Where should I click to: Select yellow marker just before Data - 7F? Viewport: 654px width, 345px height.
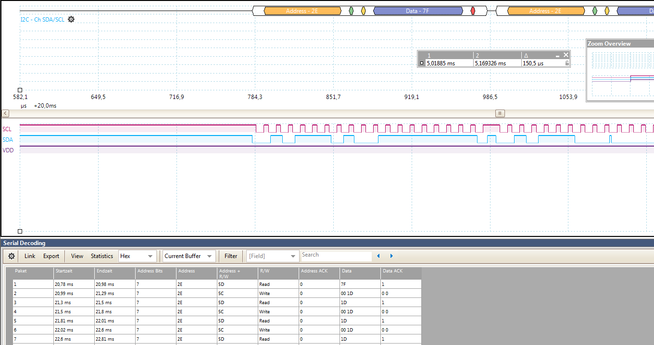click(363, 11)
